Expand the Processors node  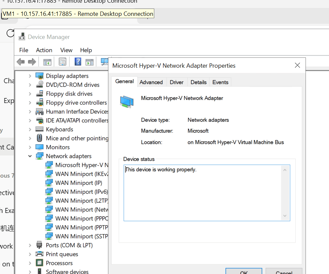(30, 263)
